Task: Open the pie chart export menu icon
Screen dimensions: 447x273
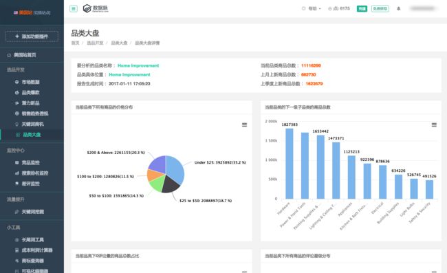Action: click(244, 125)
